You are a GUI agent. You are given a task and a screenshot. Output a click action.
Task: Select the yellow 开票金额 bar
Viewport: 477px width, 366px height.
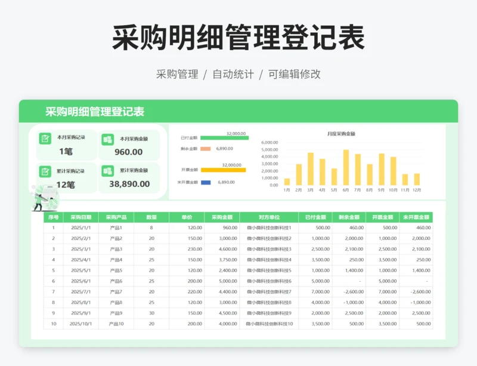(x=223, y=170)
